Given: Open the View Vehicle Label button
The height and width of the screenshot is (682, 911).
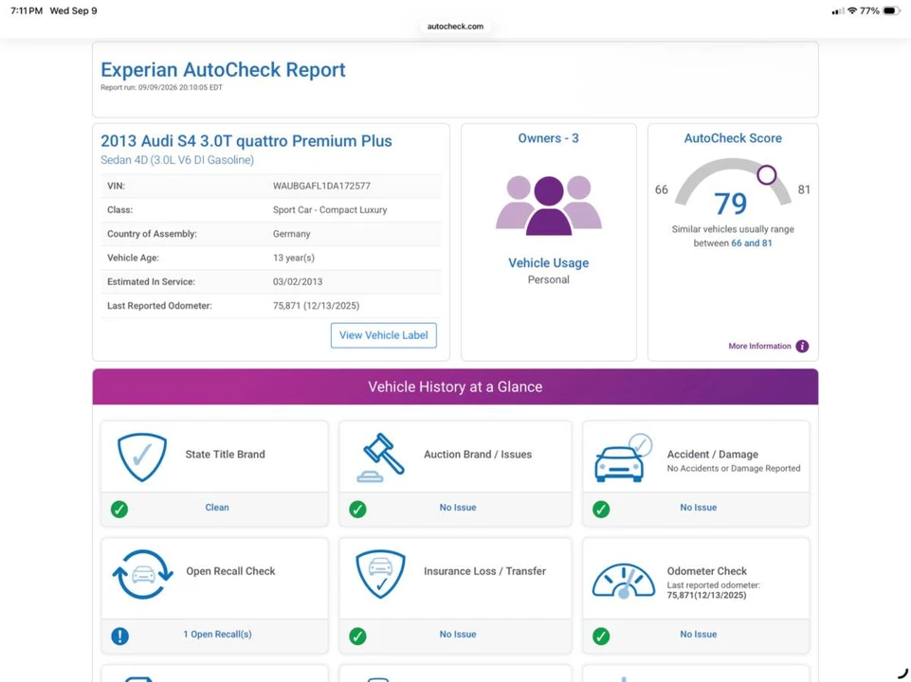Looking at the screenshot, I should pyautogui.click(x=384, y=335).
